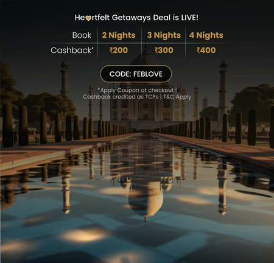The image size is (274, 263).
Task: Click the ₹400 cashback amount
Action: point(206,50)
